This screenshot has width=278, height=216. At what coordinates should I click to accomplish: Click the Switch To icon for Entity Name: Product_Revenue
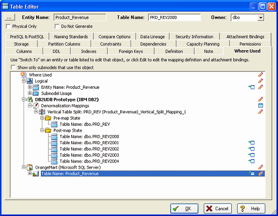(252, 87)
